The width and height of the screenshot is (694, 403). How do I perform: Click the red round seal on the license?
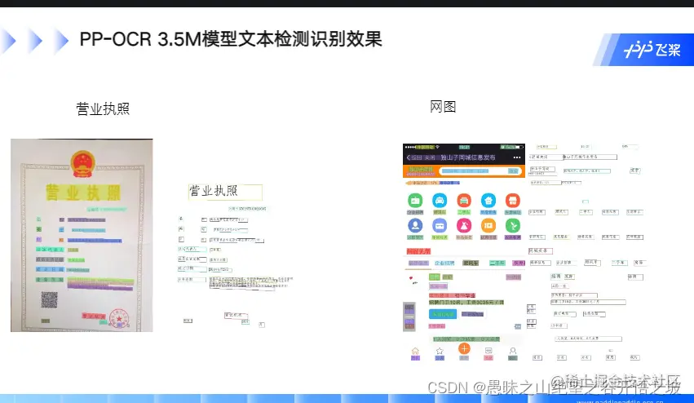click(118, 318)
